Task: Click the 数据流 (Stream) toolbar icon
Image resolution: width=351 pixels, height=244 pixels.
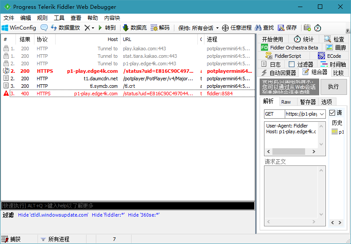Action: [x=125, y=28]
